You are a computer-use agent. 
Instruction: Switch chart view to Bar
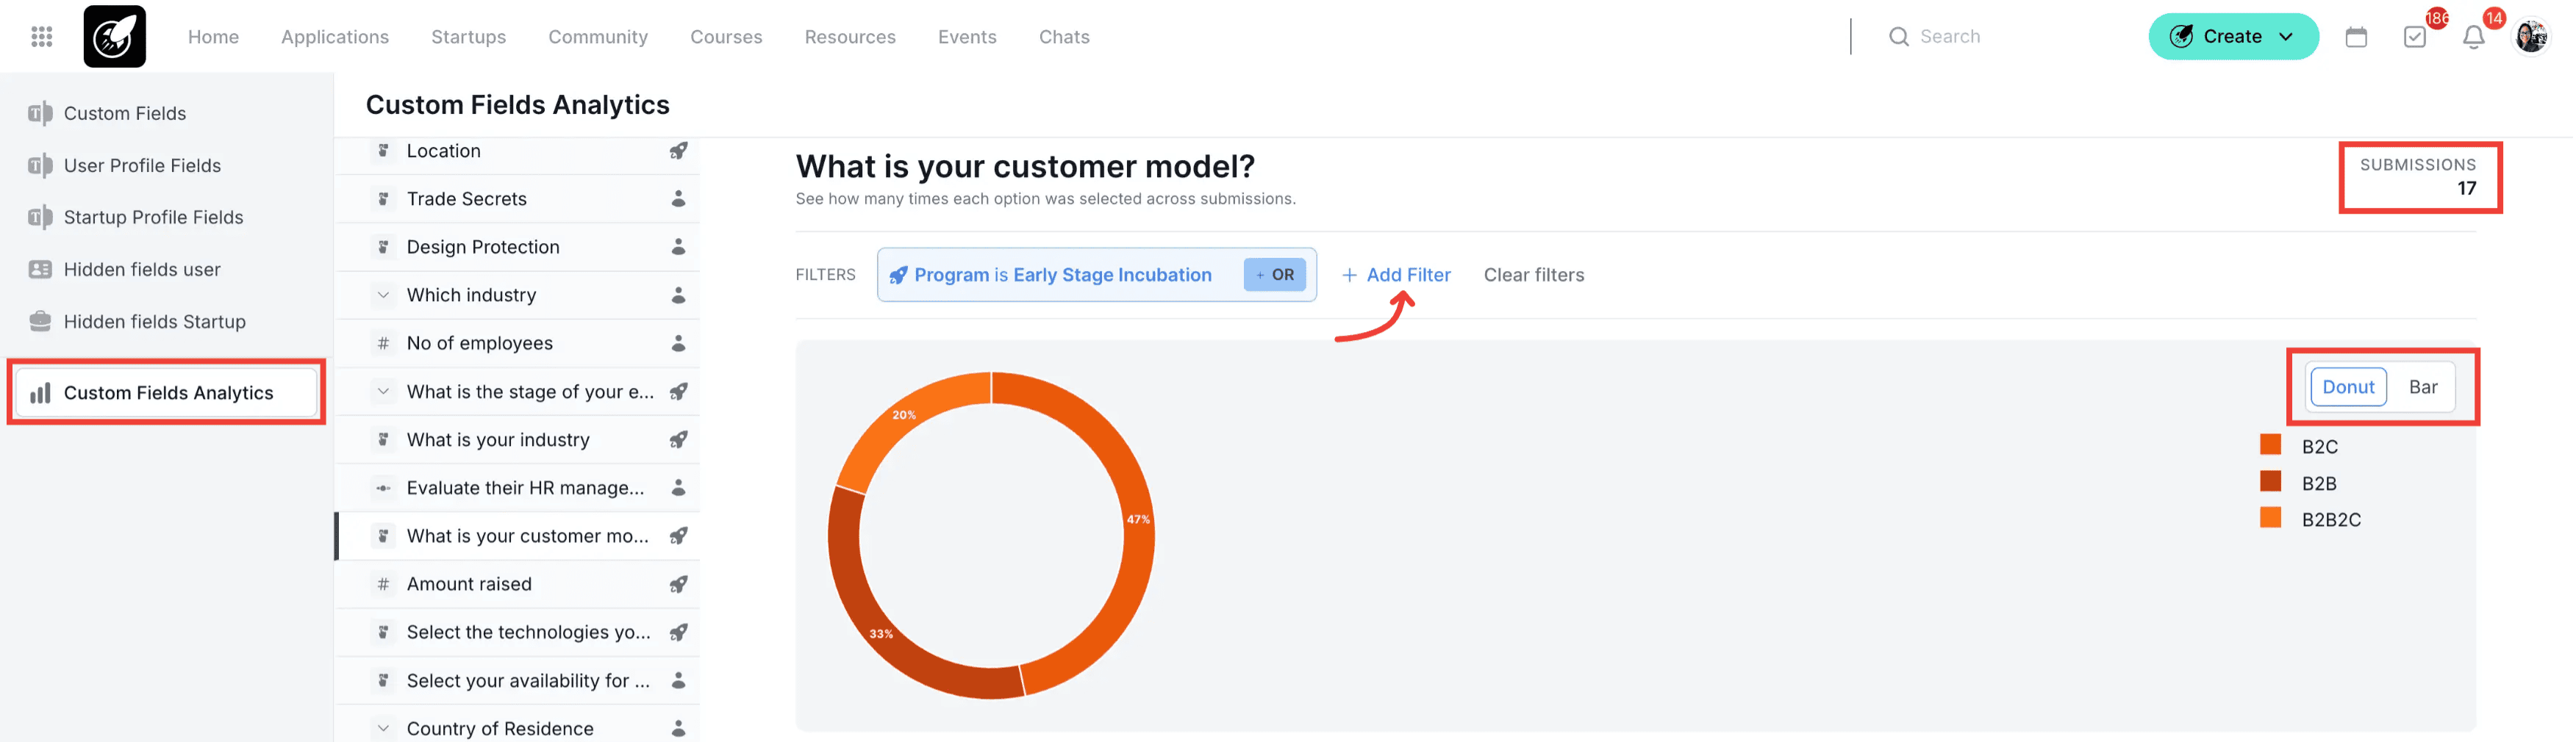pyautogui.click(x=2422, y=387)
